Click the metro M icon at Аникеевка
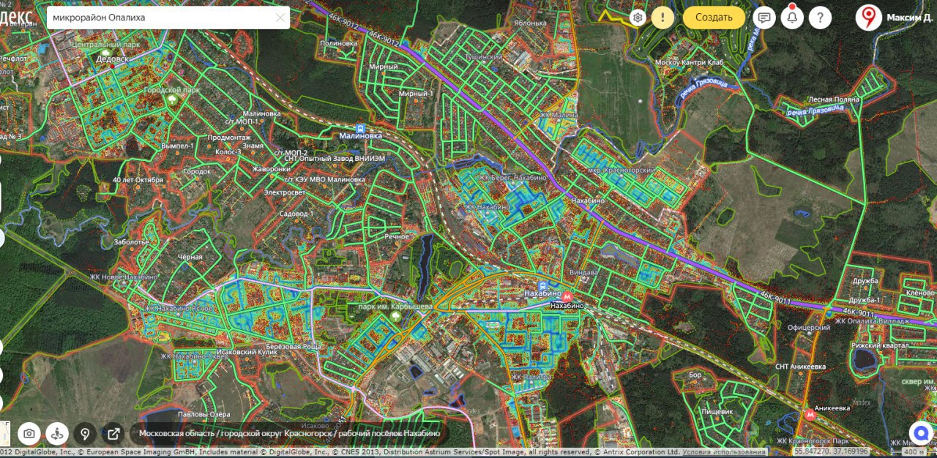Screen dimensions: 937x458 point(809,413)
